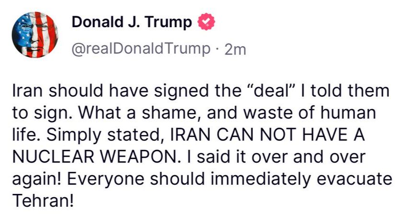Screen dimensions: 399x224
Task: Open the Donald J. Trump display name
Action: (x=132, y=22)
